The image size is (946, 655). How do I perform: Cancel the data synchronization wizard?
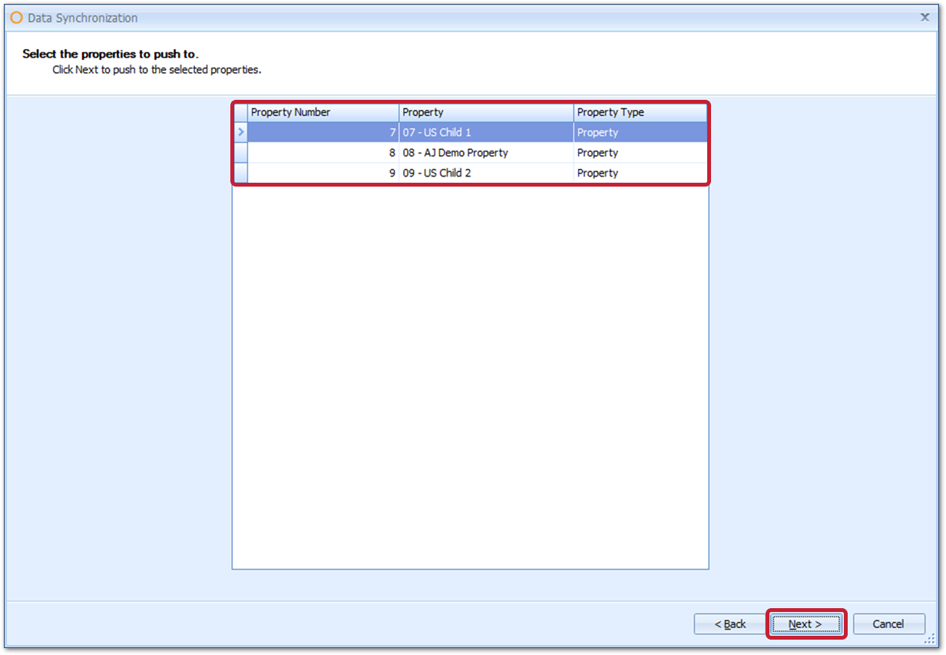888,624
